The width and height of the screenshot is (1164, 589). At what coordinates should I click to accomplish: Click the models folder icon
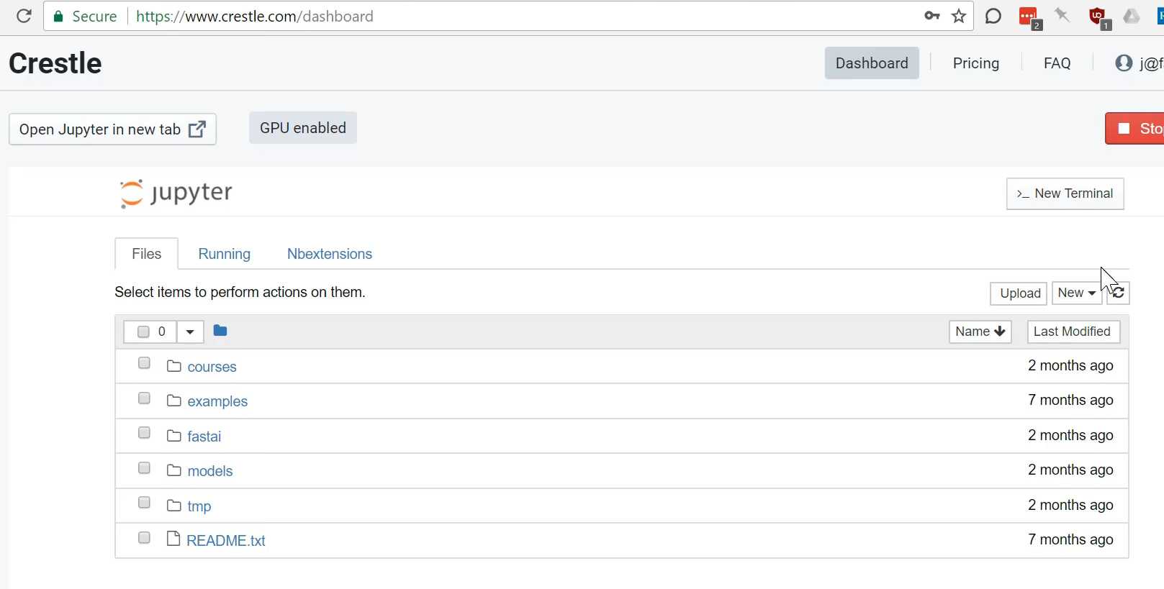[x=173, y=470]
